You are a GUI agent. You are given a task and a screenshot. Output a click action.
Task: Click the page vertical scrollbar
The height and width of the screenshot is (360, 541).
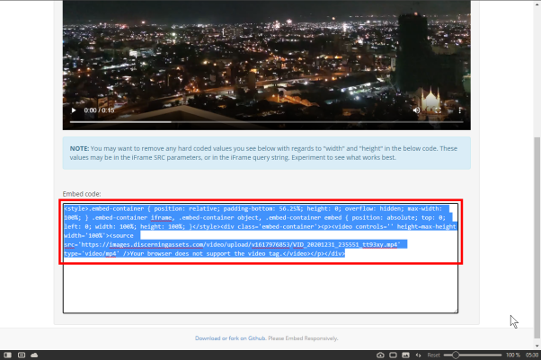pyautogui.click(x=537, y=238)
